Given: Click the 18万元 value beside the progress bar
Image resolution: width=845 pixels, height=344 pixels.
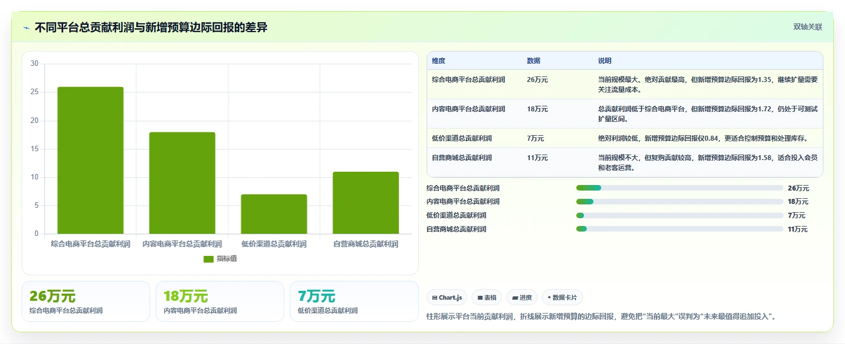Looking at the screenshot, I should point(798,202).
